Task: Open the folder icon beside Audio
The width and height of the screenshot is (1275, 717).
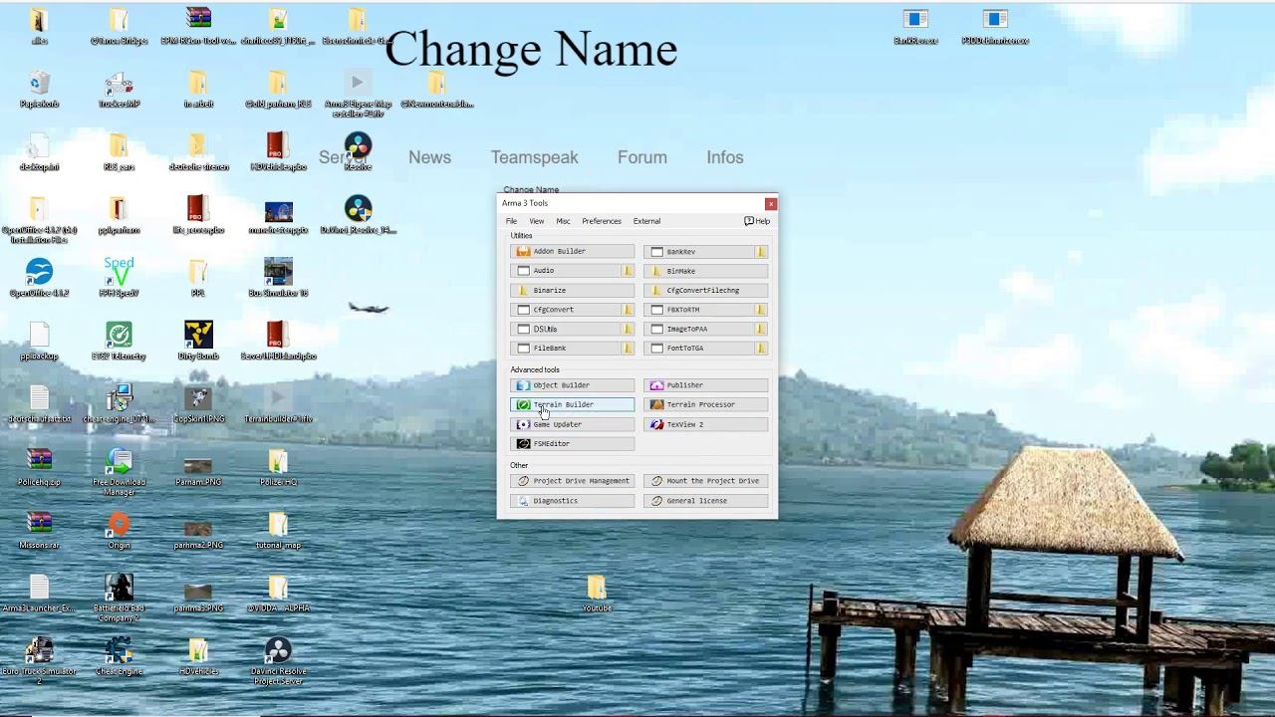Action: click(628, 271)
